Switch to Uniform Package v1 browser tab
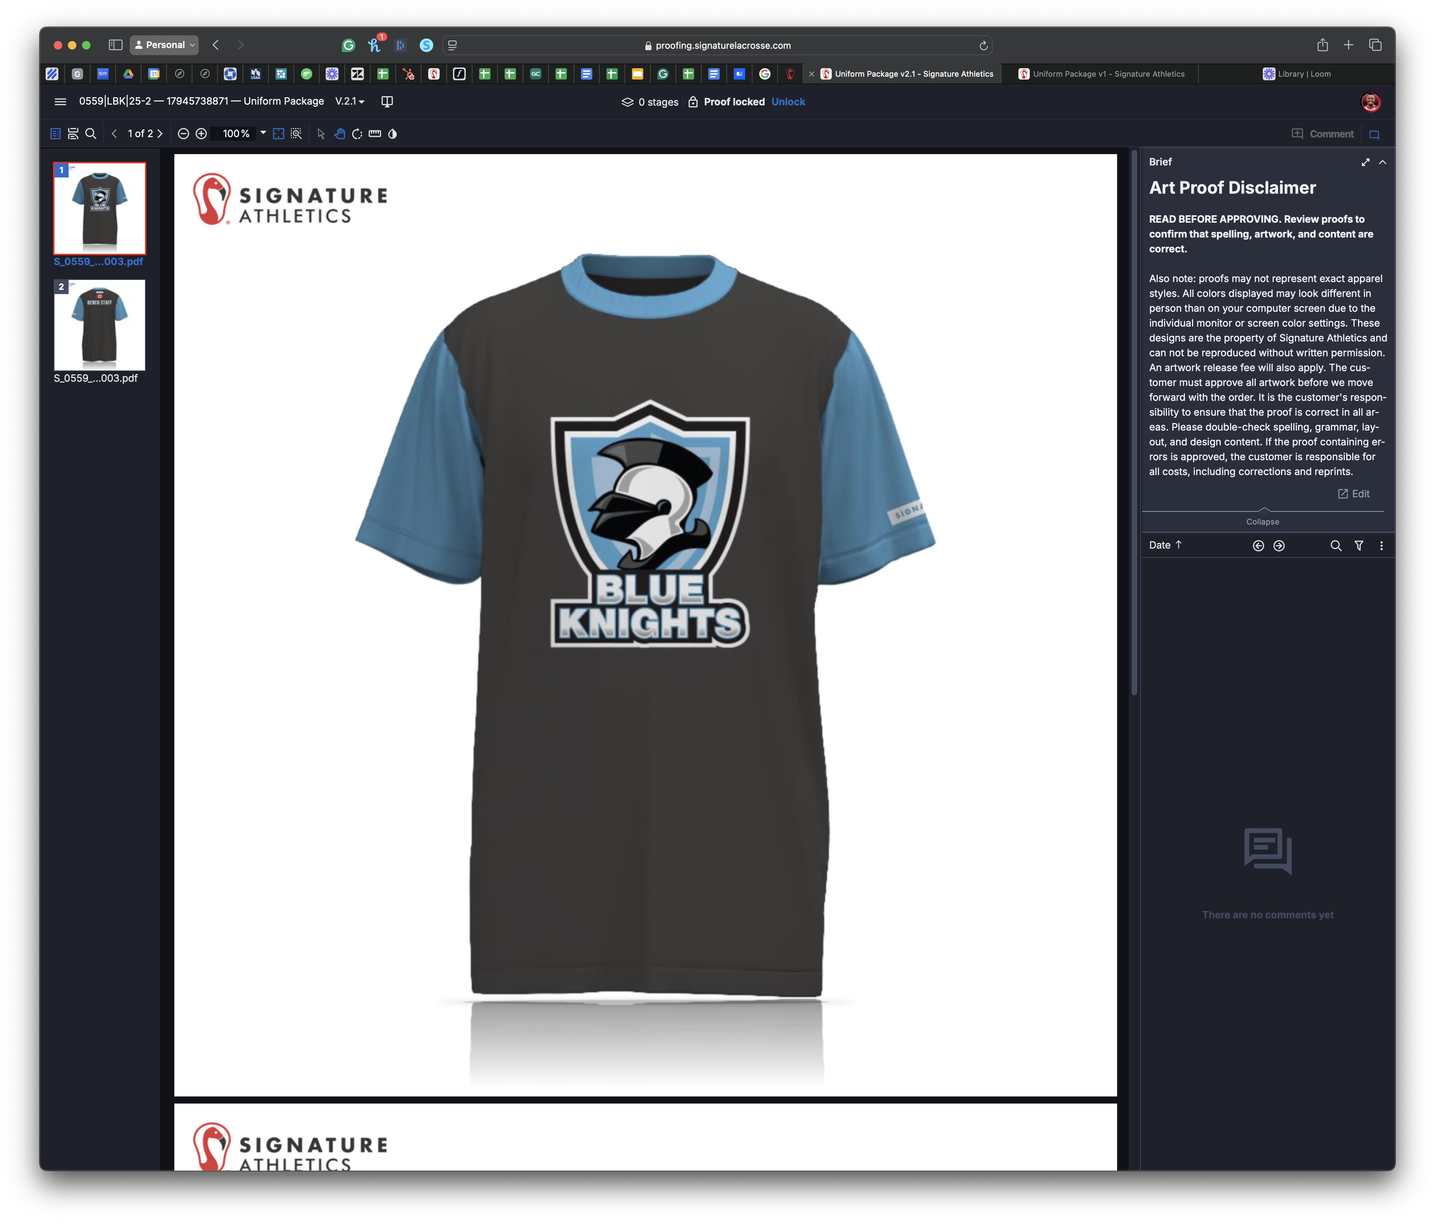Image resolution: width=1435 pixels, height=1223 pixels. [1108, 74]
